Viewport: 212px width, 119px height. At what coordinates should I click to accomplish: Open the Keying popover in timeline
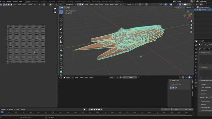click(x=12, y=109)
